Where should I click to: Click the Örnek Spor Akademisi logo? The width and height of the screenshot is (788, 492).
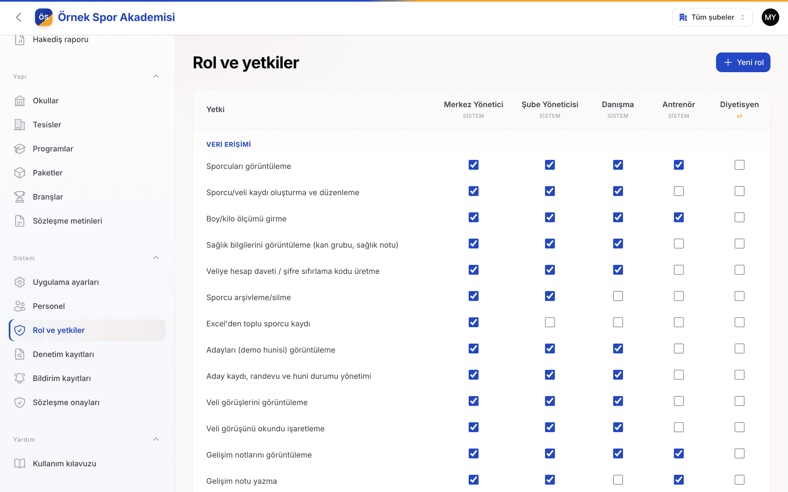coord(44,17)
